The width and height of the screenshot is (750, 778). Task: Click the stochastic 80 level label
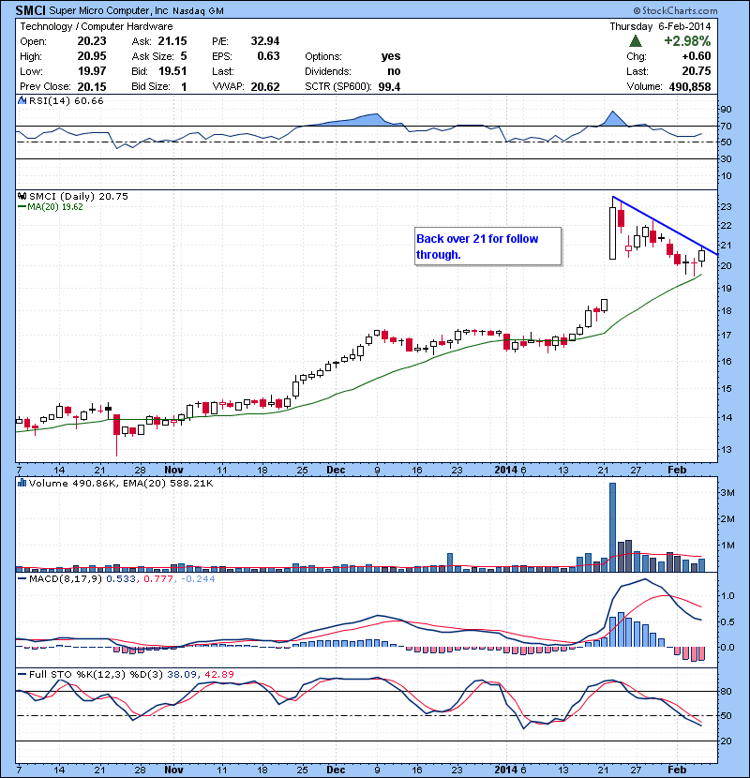726,691
